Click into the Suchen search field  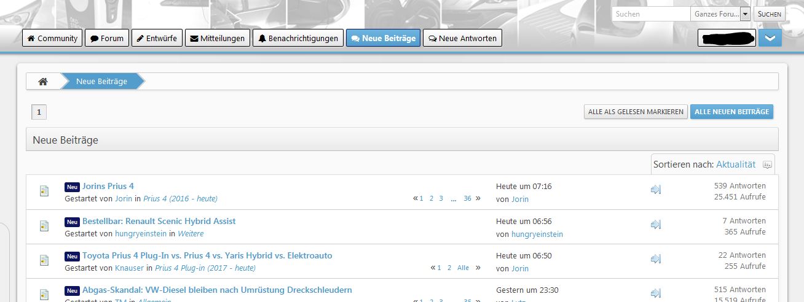(x=651, y=14)
